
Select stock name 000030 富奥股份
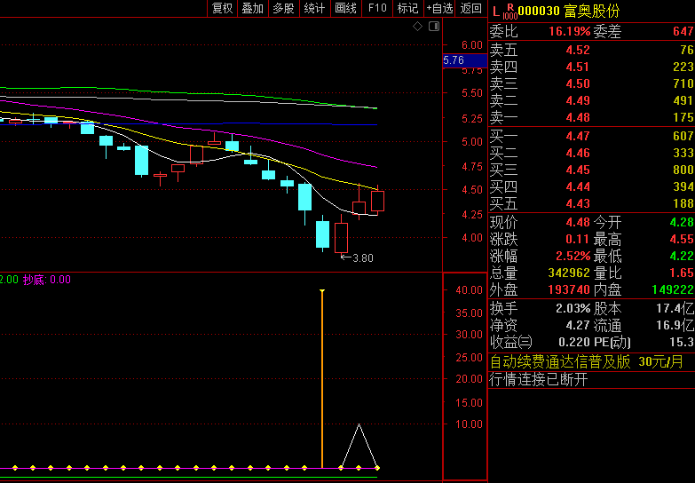coord(569,11)
